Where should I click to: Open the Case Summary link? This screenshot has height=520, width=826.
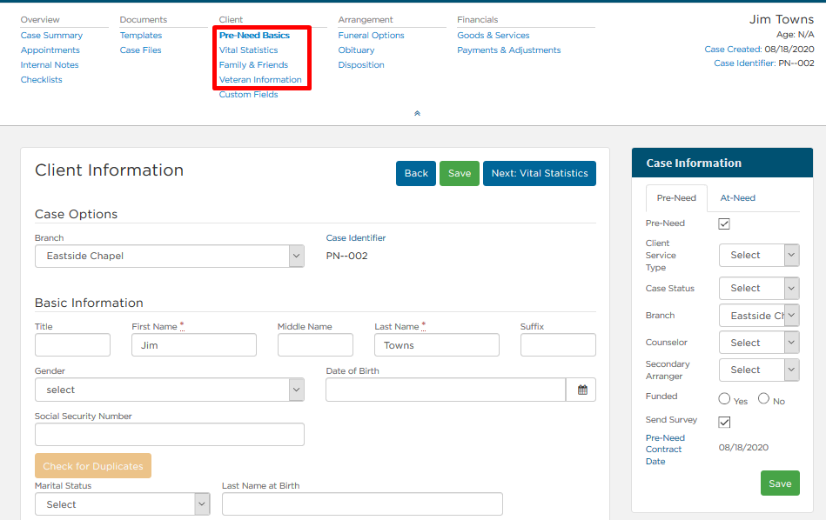(51, 36)
